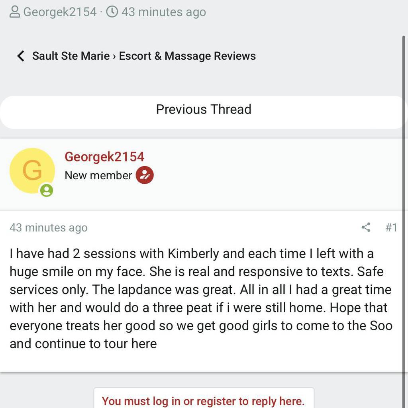
Task: Click the New member user title
Action: pos(98,175)
